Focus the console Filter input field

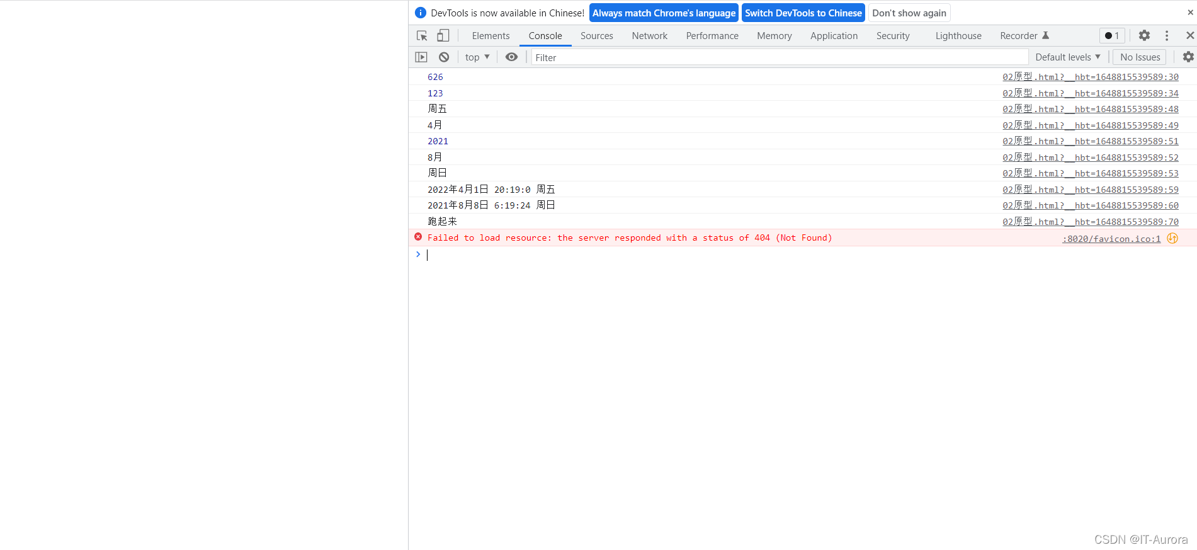coord(780,57)
